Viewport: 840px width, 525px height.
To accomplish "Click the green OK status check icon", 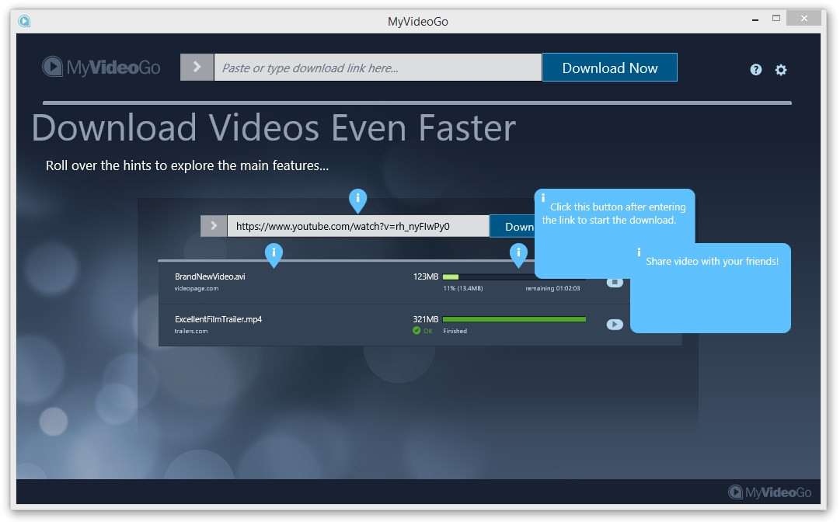I will pyautogui.click(x=417, y=331).
